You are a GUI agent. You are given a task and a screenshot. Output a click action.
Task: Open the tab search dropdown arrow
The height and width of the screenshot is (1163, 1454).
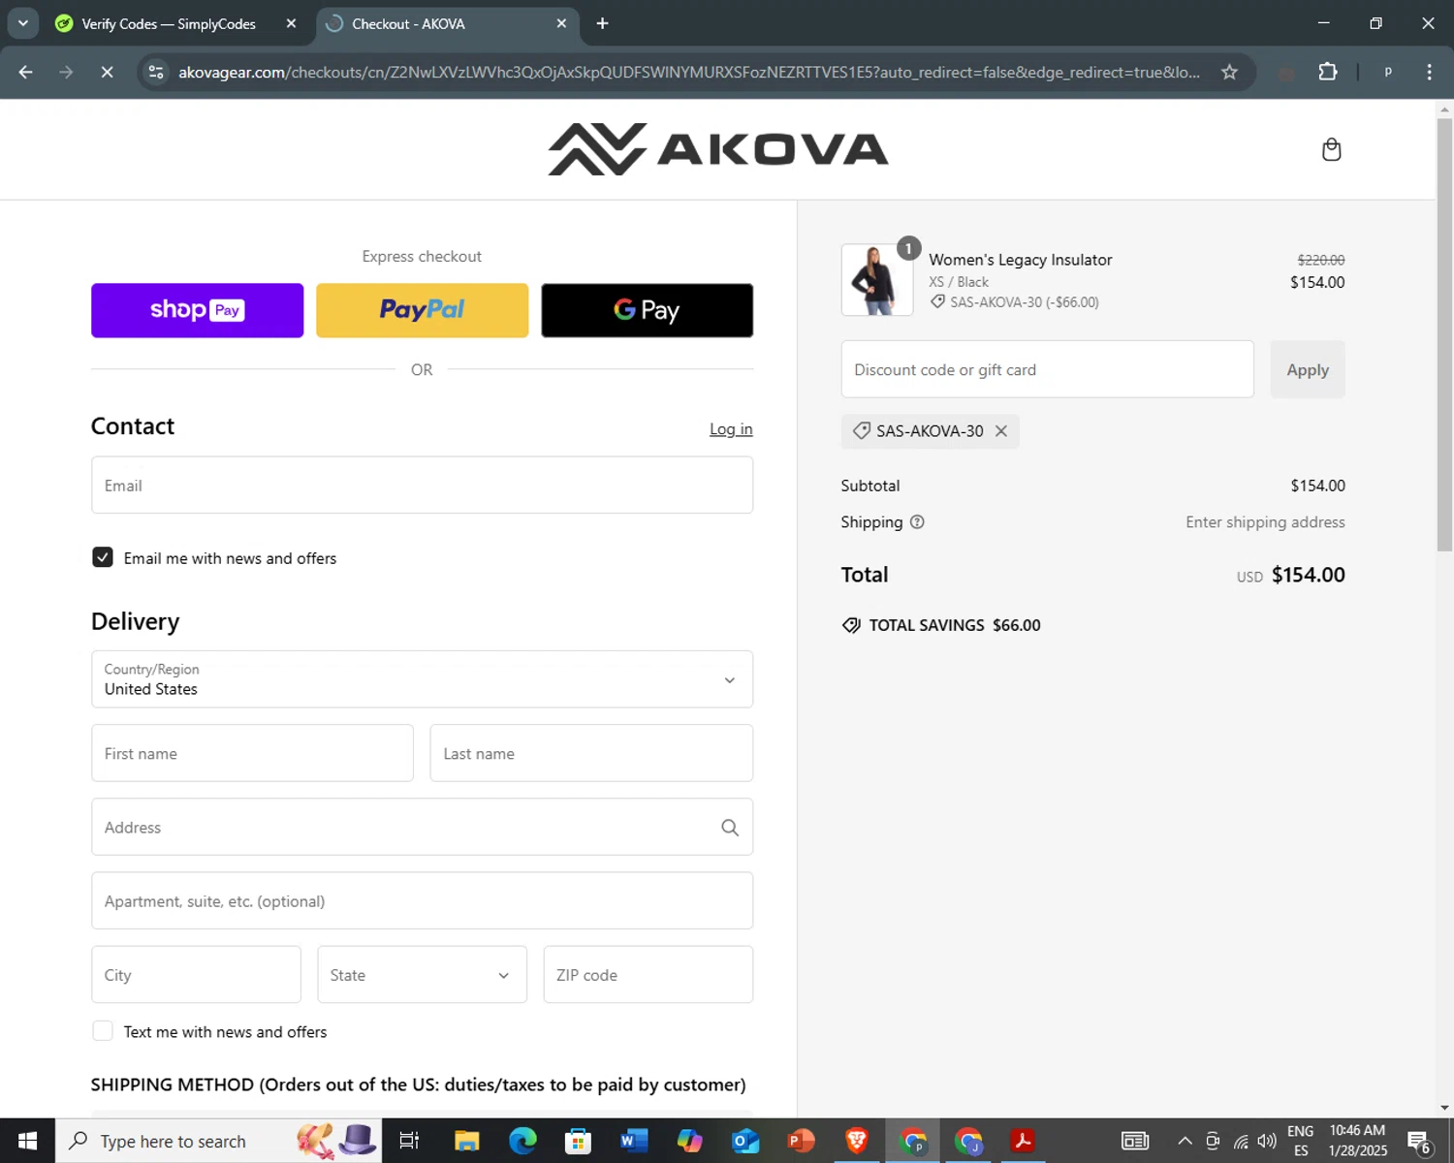pos(22,23)
